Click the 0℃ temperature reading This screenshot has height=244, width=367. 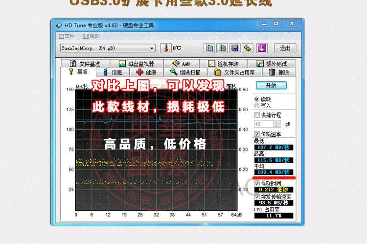click(x=177, y=48)
